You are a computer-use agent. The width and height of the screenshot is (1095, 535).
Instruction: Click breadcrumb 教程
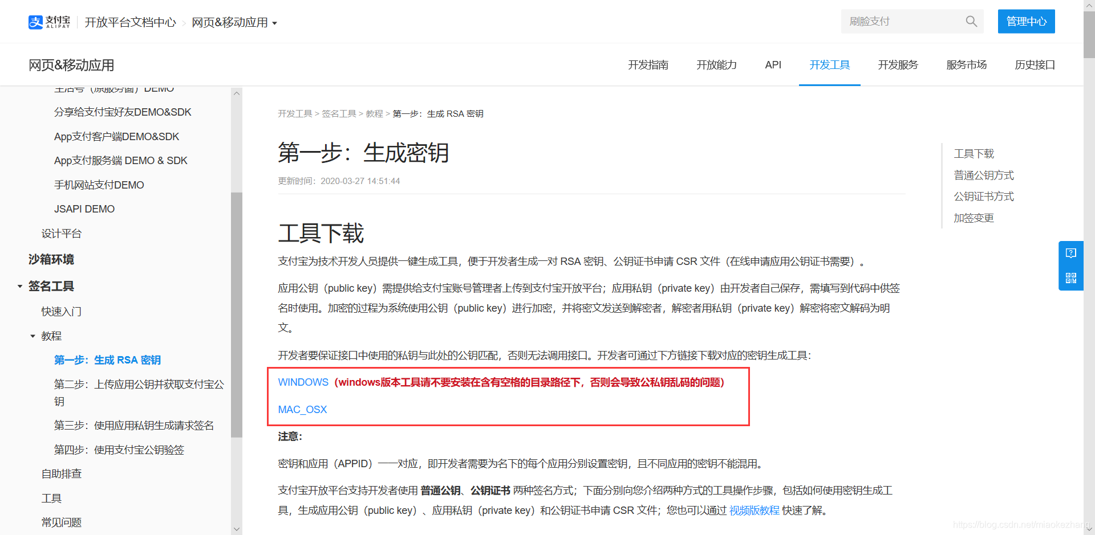pos(374,114)
